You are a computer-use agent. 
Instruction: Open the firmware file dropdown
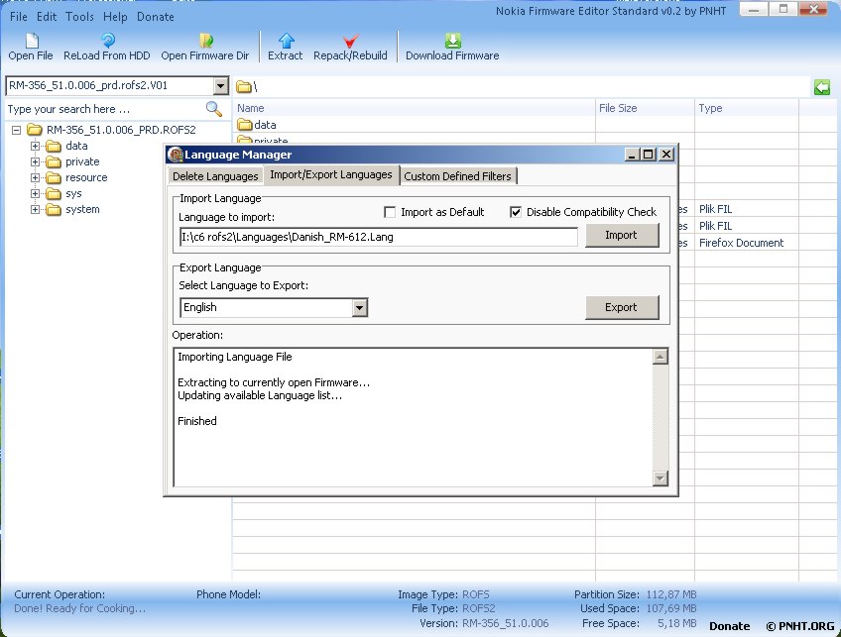220,86
